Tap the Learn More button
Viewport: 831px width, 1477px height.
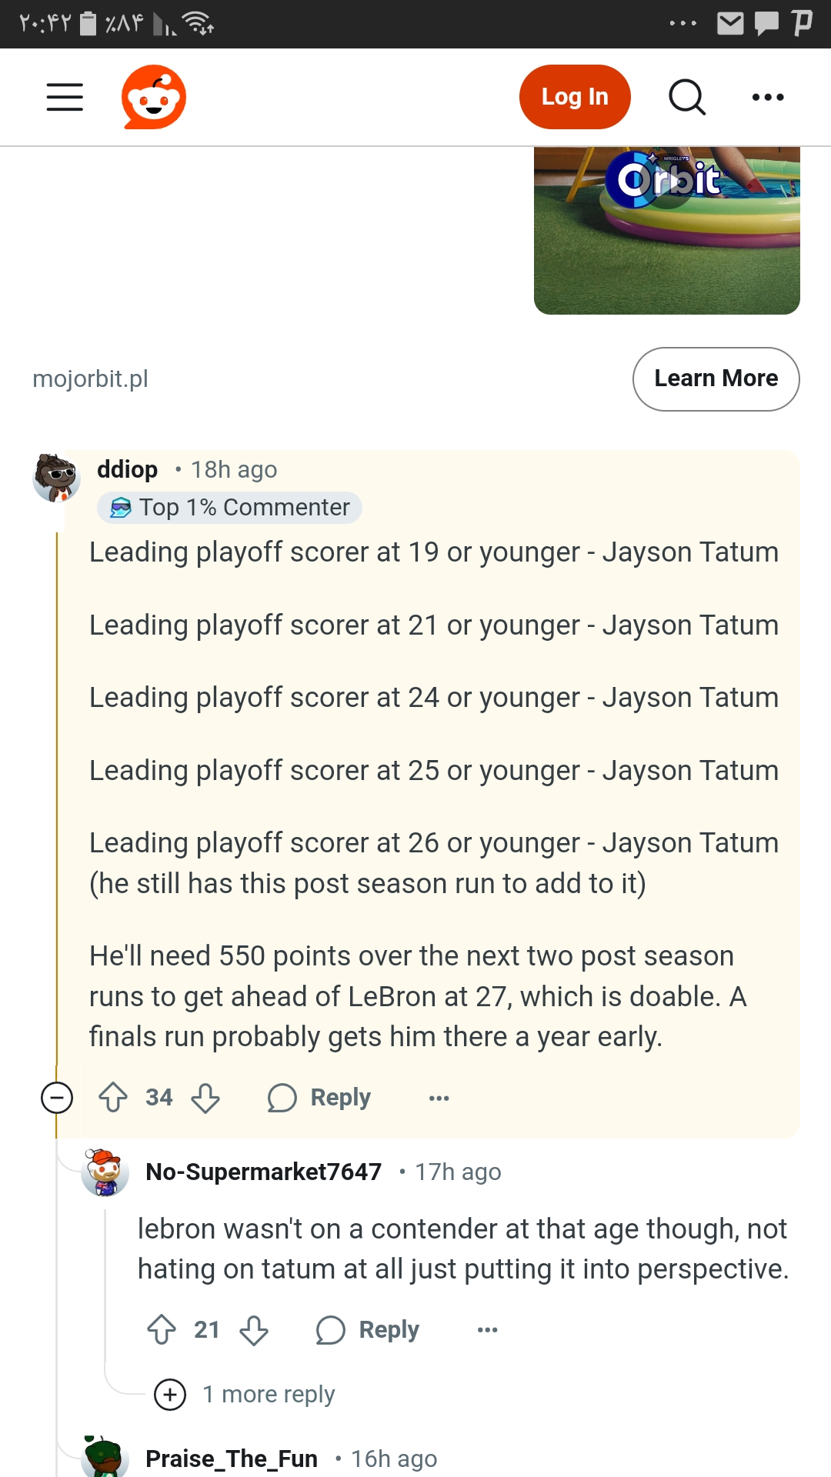pos(716,378)
